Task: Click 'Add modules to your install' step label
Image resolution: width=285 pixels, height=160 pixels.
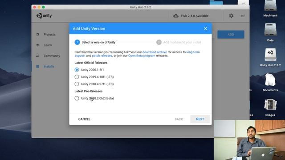Action: pyautogui.click(x=182, y=42)
